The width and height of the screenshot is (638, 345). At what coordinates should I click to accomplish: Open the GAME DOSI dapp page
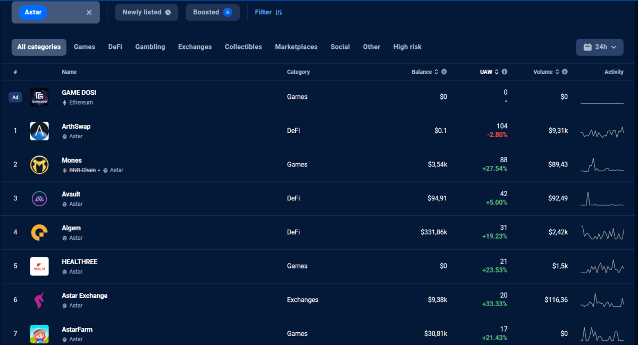click(79, 92)
